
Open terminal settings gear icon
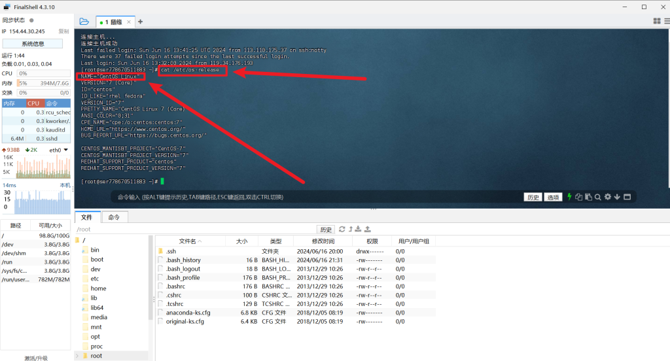(608, 197)
